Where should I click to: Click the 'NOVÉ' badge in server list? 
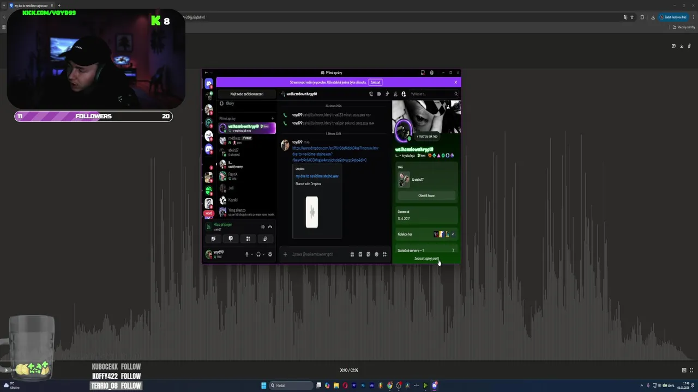point(208,214)
